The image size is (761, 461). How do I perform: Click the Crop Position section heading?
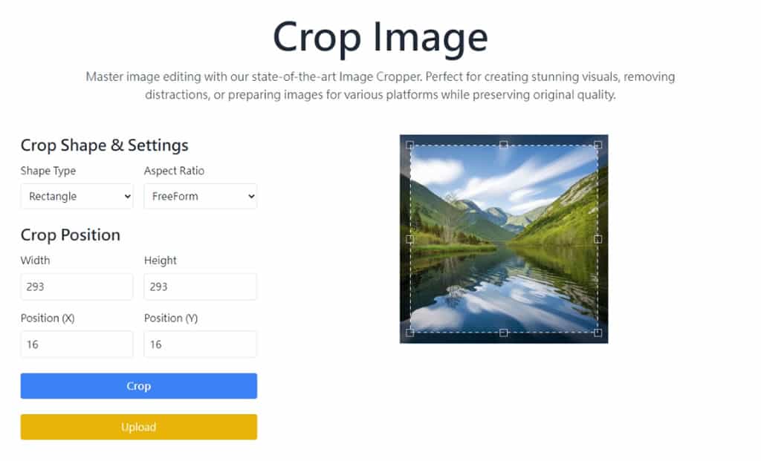click(71, 235)
